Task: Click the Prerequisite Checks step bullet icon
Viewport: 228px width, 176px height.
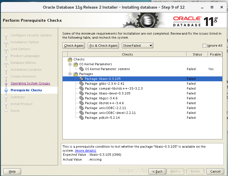Action: pyautogui.click(x=6, y=90)
